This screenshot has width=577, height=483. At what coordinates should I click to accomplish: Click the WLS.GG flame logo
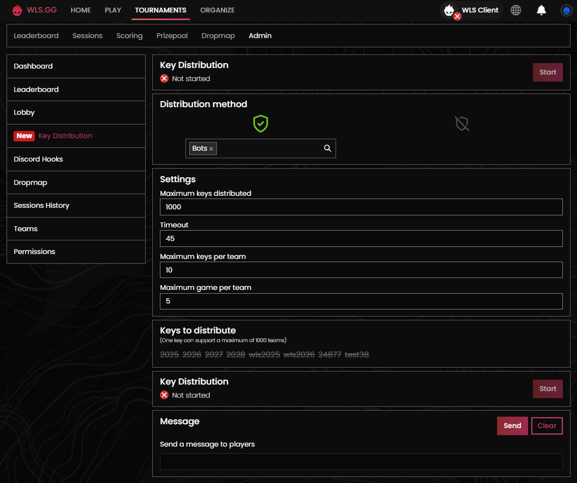17,10
